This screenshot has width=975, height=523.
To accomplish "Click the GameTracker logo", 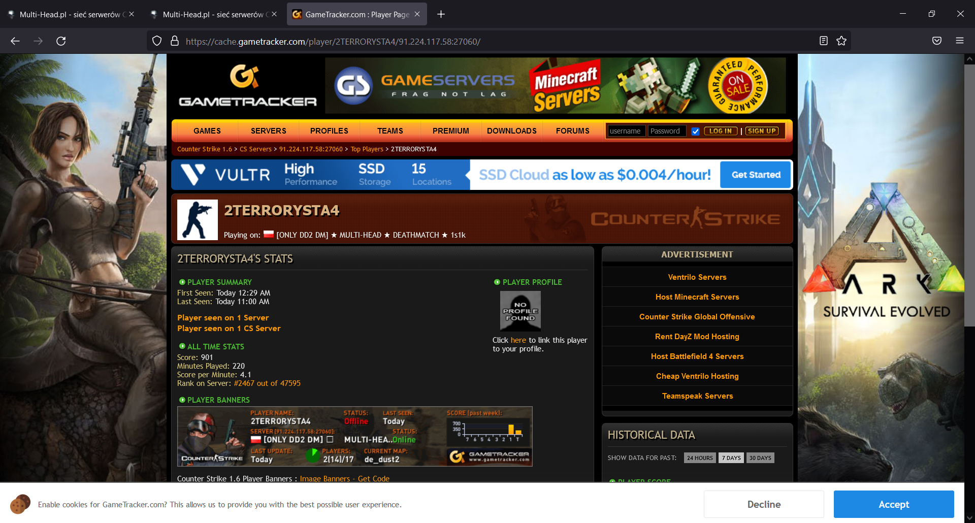I will [247, 86].
